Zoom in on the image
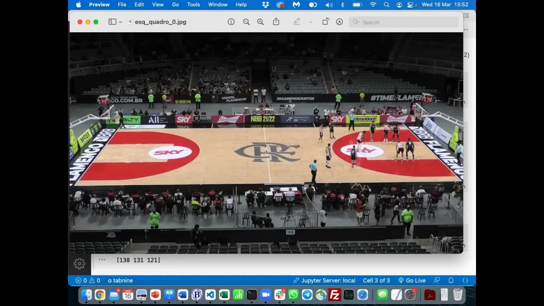This screenshot has height=306, width=544. pyautogui.click(x=261, y=22)
